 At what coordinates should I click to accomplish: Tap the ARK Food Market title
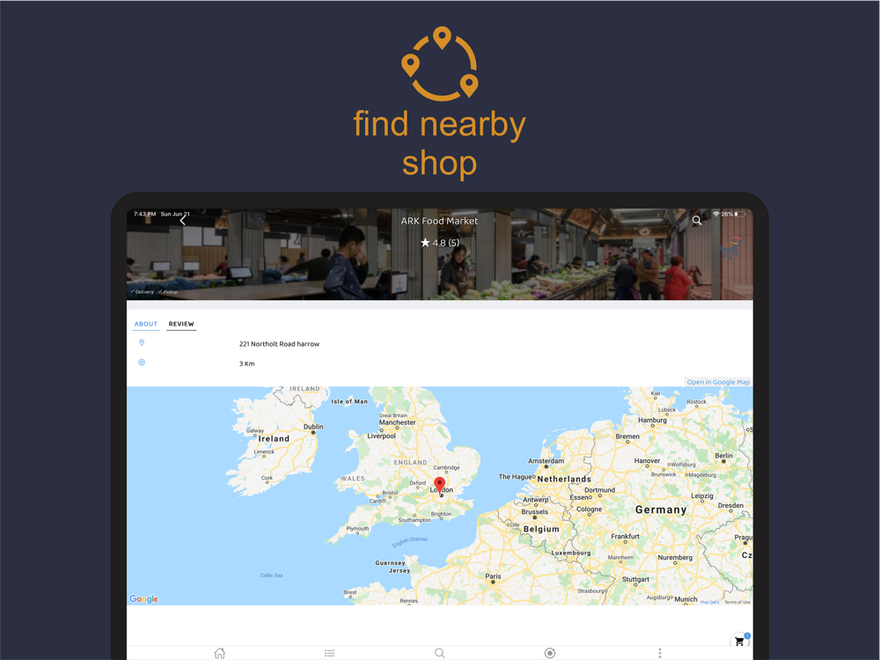coord(439,221)
